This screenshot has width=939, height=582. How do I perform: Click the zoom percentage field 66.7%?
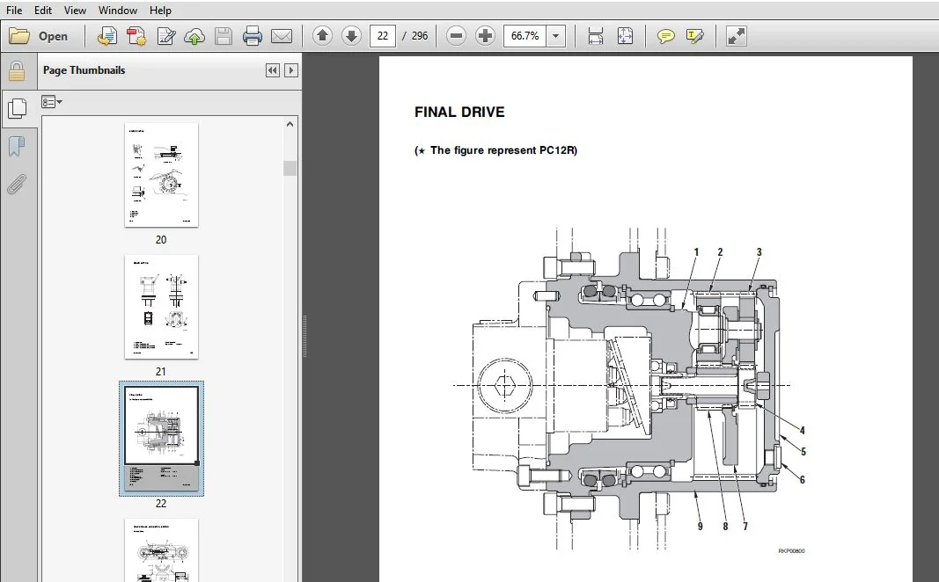coord(525,36)
